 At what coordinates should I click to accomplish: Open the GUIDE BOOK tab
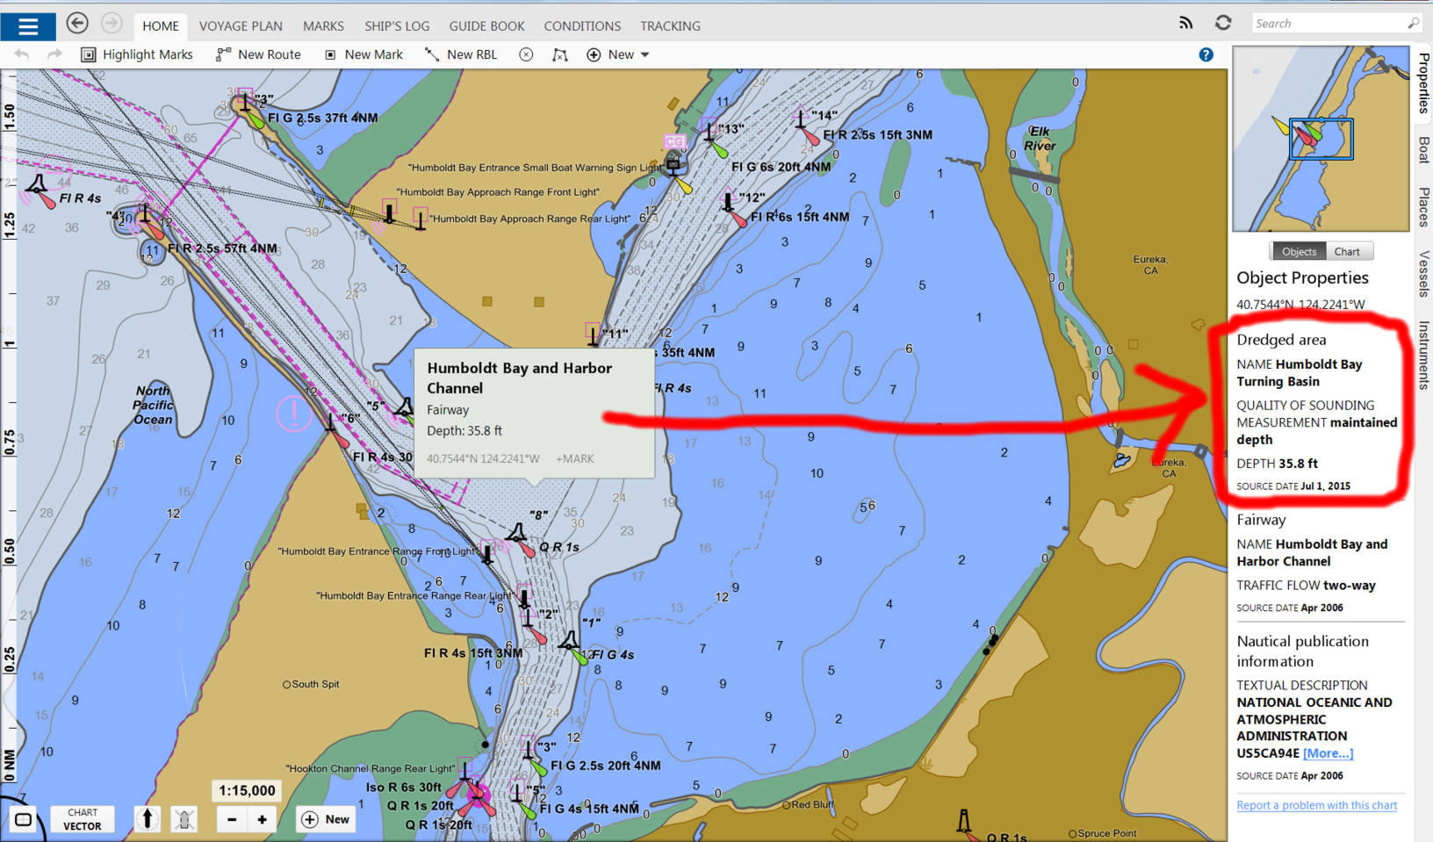click(486, 26)
